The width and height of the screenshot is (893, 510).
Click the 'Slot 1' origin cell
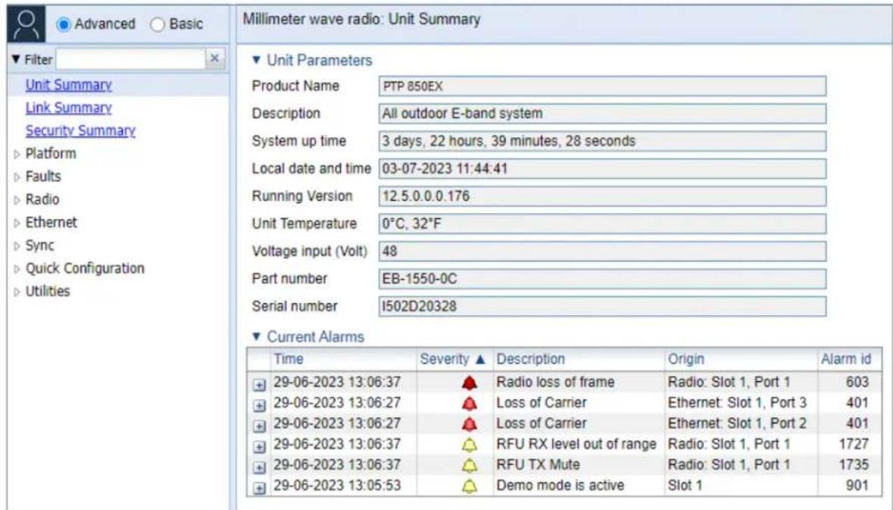685,486
